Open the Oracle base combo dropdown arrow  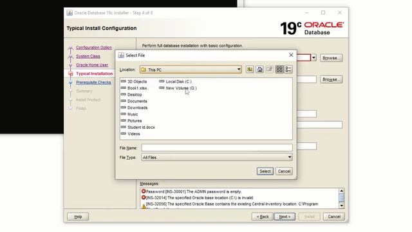coord(314,57)
